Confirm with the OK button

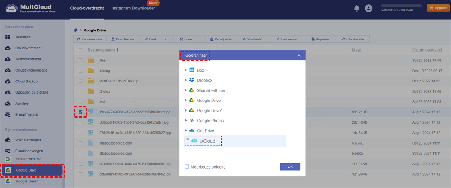tap(290, 167)
